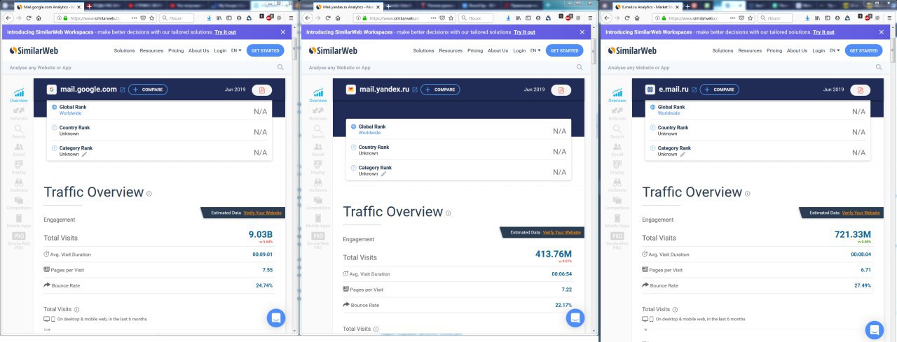
Task: Click SimilarWeb logo in mail.yandex.ru window
Action: point(334,50)
